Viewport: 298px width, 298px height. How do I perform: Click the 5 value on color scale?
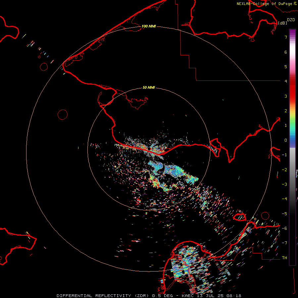(x=286, y=67)
